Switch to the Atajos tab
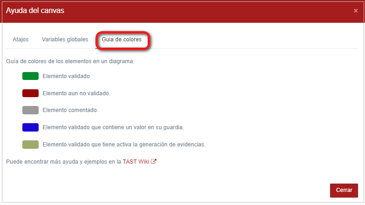 [x=20, y=40]
